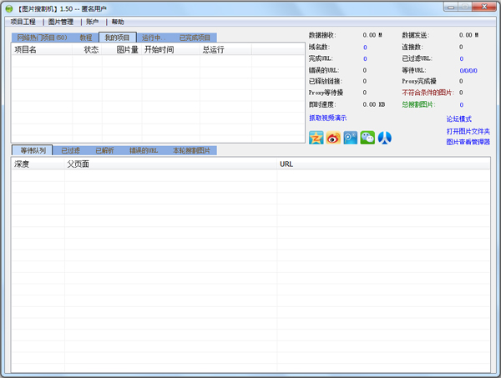Switch to the 错误的URL tab
The height and width of the screenshot is (378, 501).
[144, 151]
